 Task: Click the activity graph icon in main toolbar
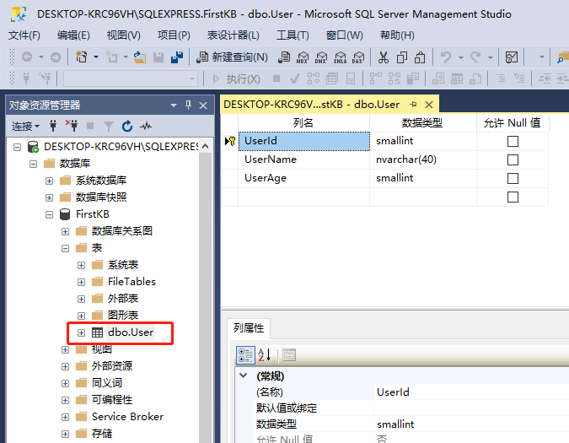pos(512,57)
